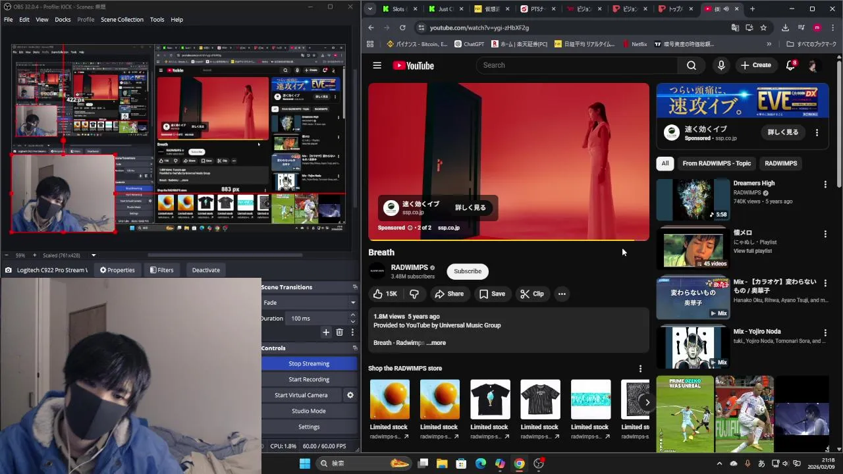Stop Streaming in OBS controls

tap(309, 363)
